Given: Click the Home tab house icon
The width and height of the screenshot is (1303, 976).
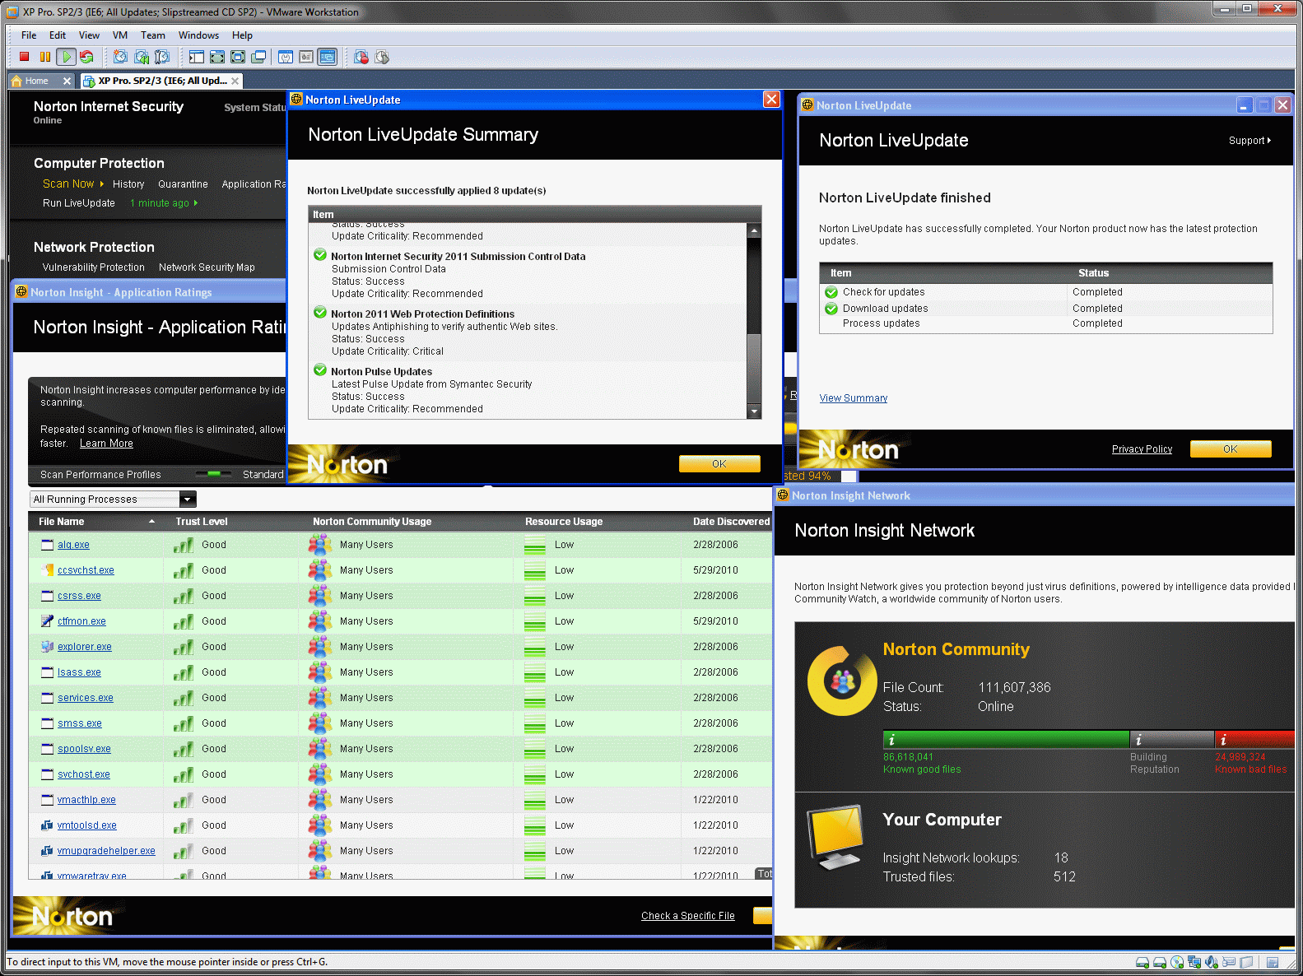Looking at the screenshot, I should [16, 81].
